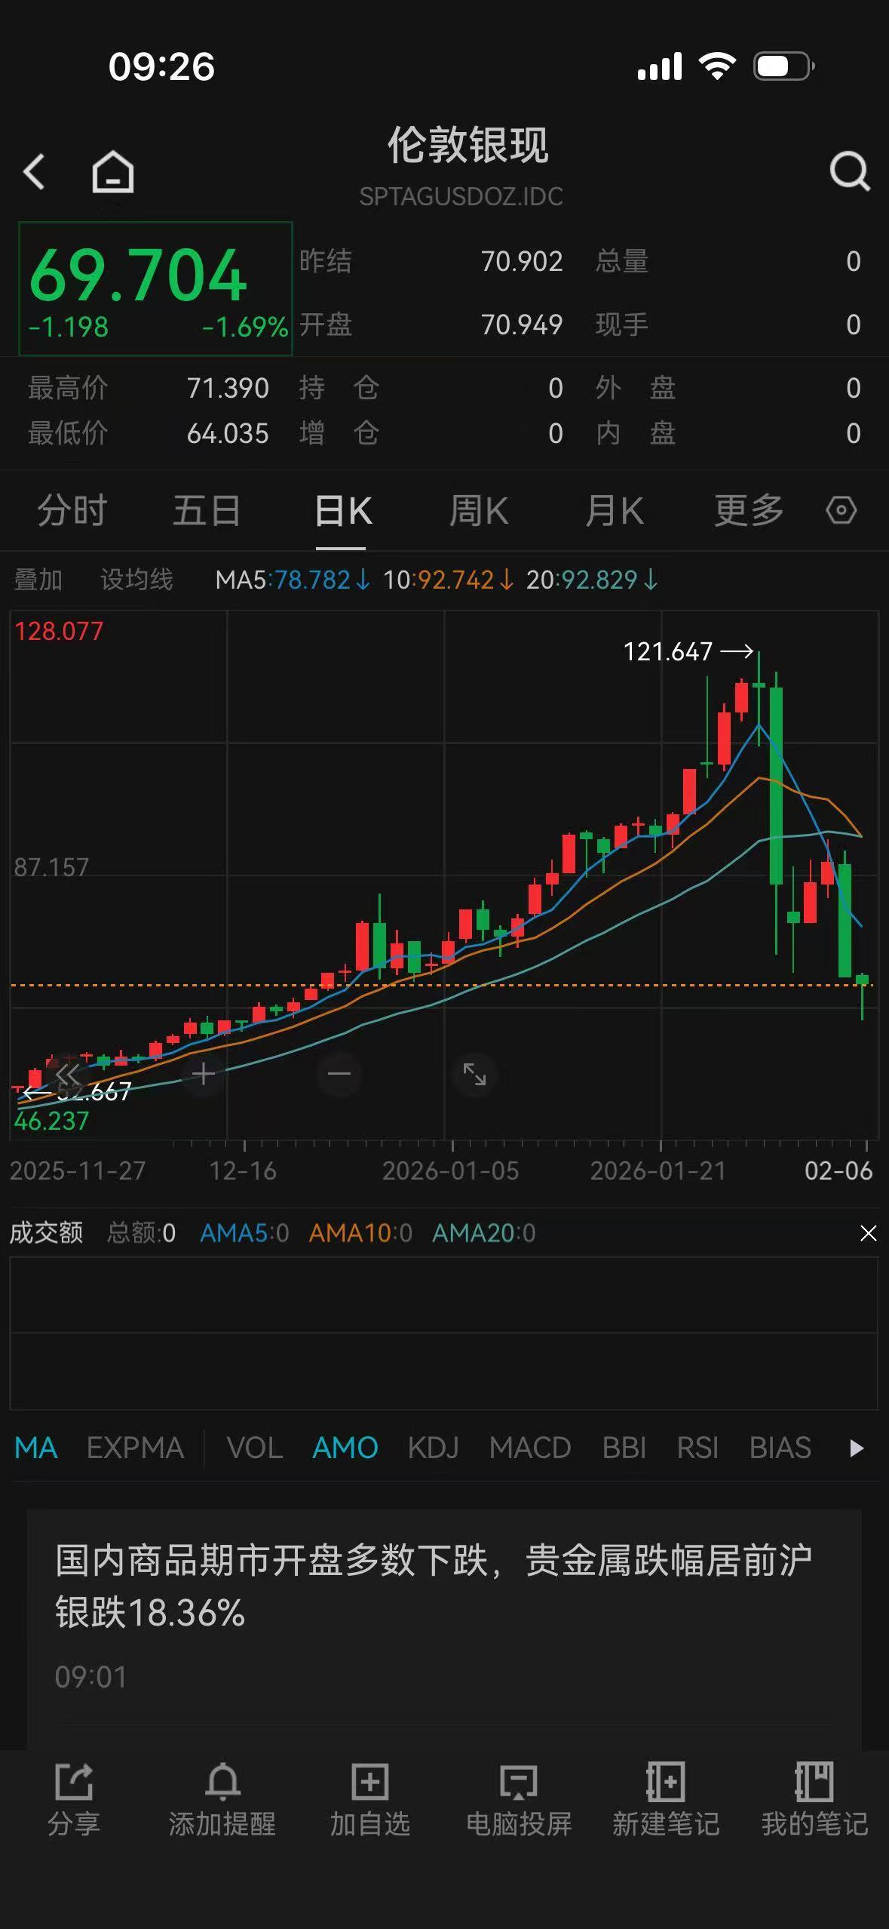The width and height of the screenshot is (889, 1929).
Task: Show more indicators with right arrow
Action: point(856,1448)
